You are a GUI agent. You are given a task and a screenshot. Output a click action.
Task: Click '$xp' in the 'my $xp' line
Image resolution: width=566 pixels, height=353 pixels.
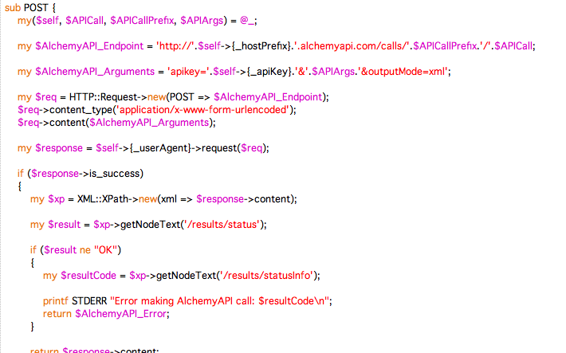coord(57,199)
